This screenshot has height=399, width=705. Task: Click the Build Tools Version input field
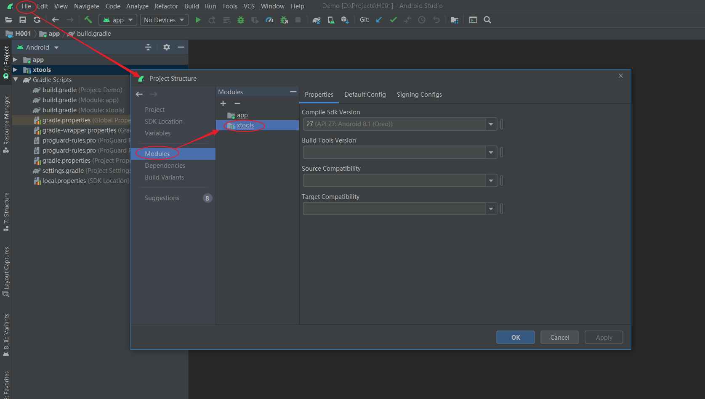[x=394, y=152]
